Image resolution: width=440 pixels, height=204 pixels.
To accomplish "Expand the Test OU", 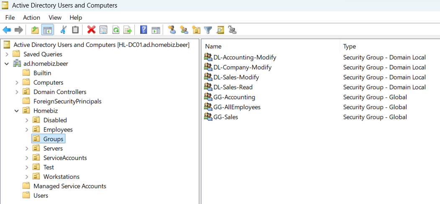I will pos(27,167).
